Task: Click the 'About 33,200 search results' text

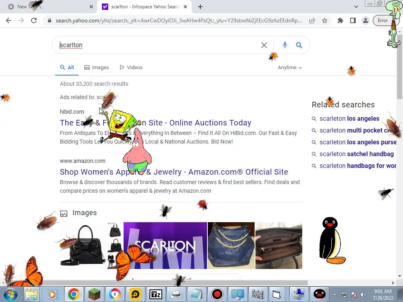Action: point(94,84)
